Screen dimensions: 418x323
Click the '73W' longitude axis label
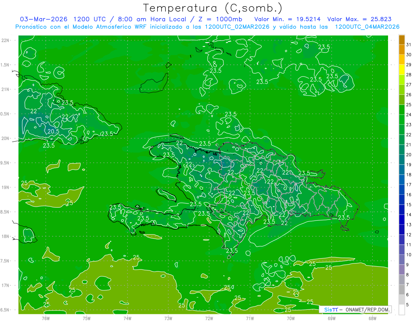[168, 318]
